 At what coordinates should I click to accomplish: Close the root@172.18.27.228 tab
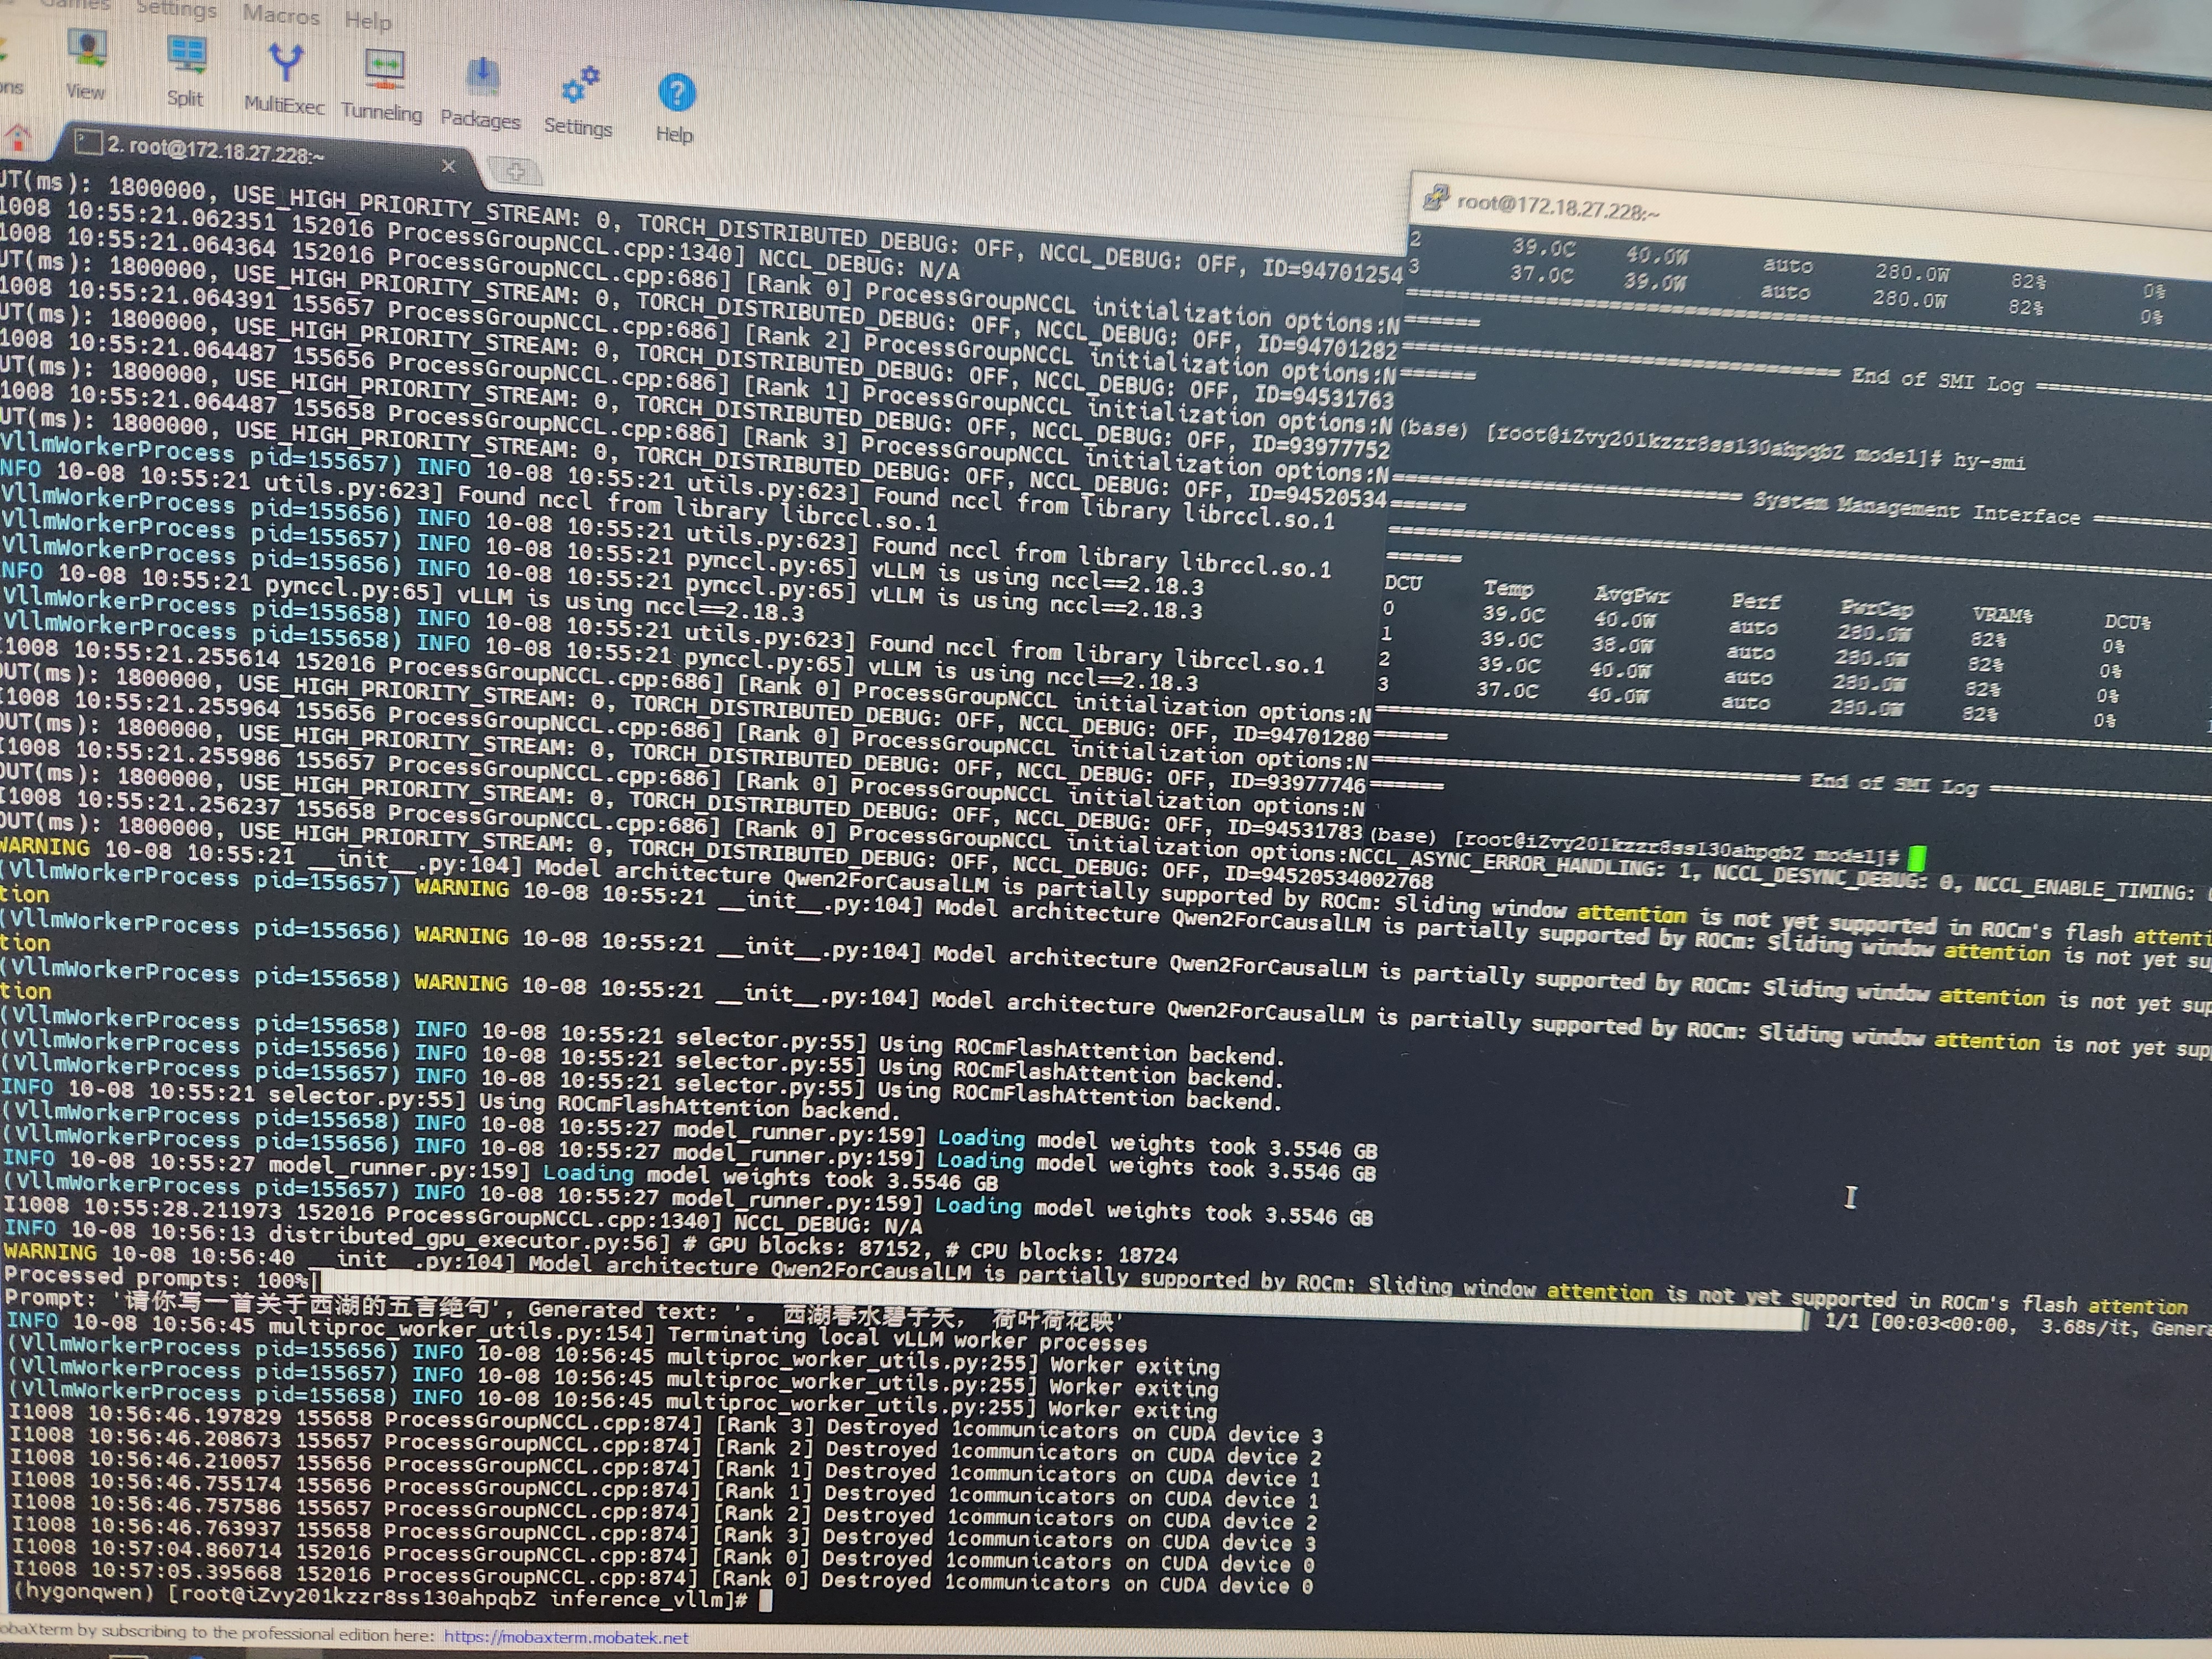[x=448, y=166]
